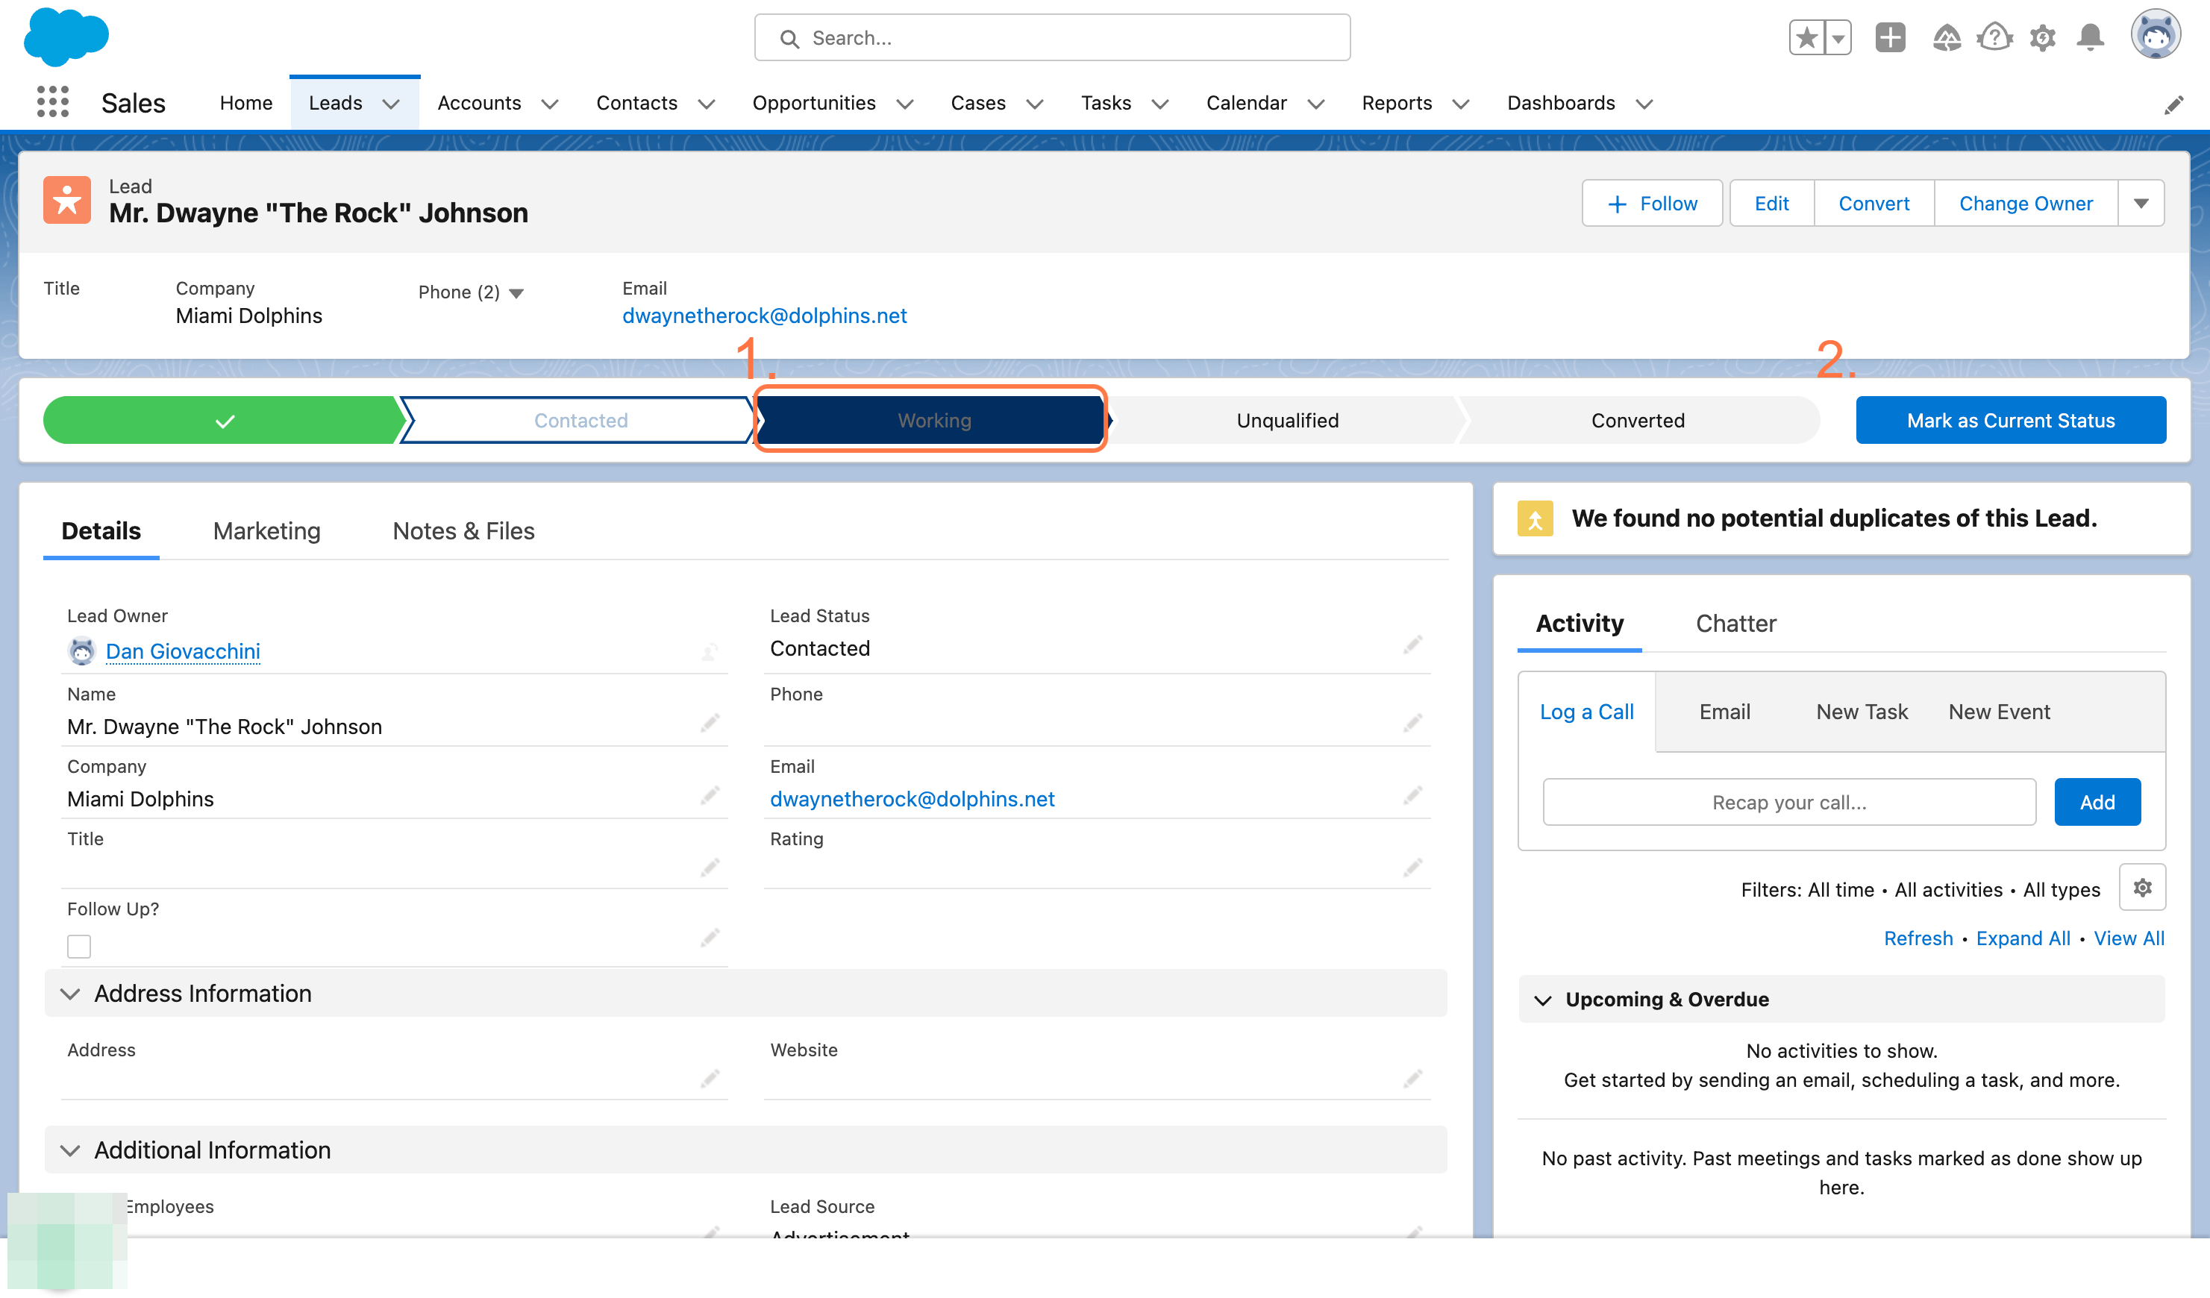
Task: Open the Global Actions plus icon
Action: coord(1890,38)
